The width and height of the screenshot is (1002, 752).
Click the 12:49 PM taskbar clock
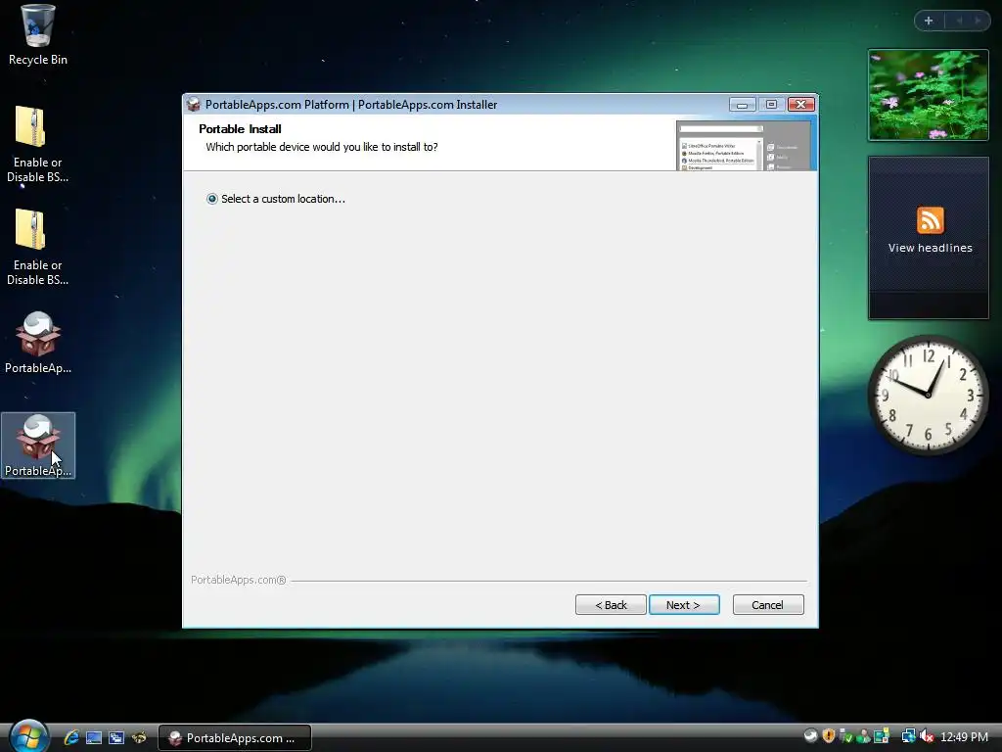pos(964,736)
